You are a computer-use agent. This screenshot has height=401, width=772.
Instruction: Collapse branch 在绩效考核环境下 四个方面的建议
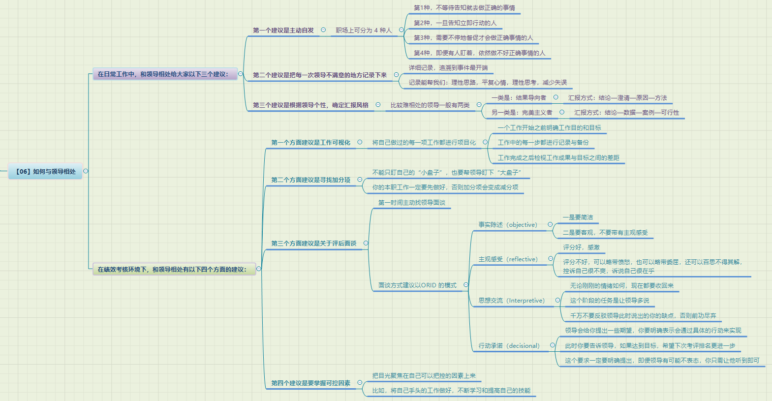point(259,269)
